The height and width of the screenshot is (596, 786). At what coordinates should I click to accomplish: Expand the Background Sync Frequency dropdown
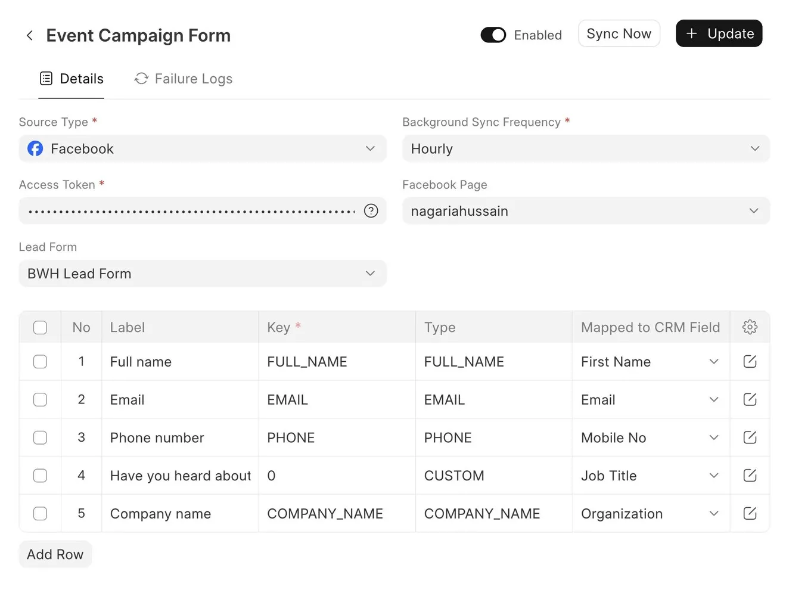(586, 149)
